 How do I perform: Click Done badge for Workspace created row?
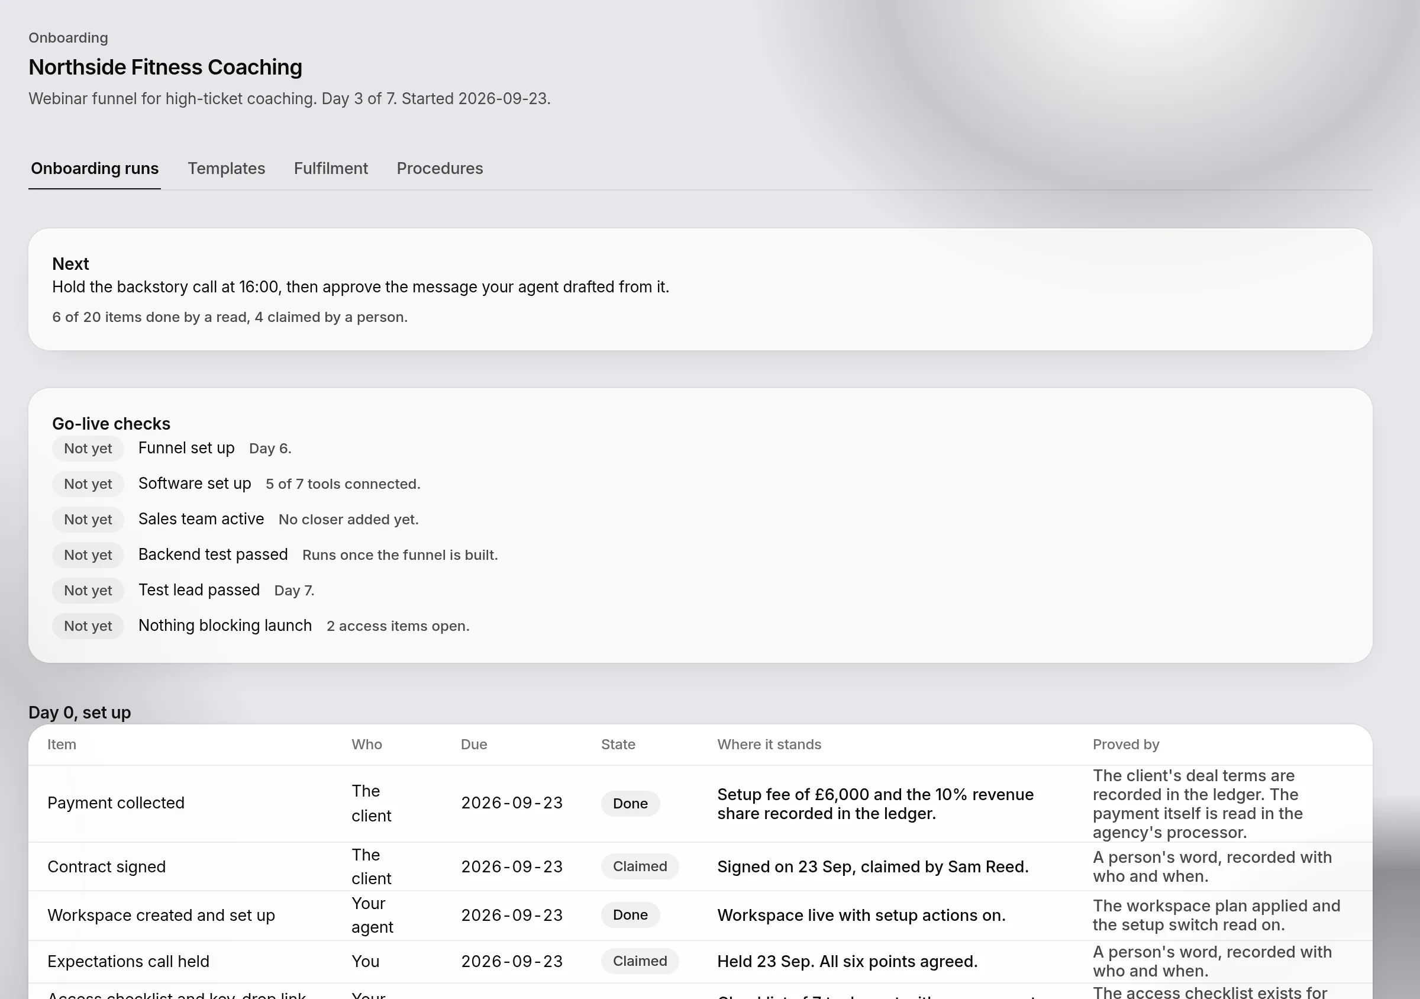tap(630, 915)
